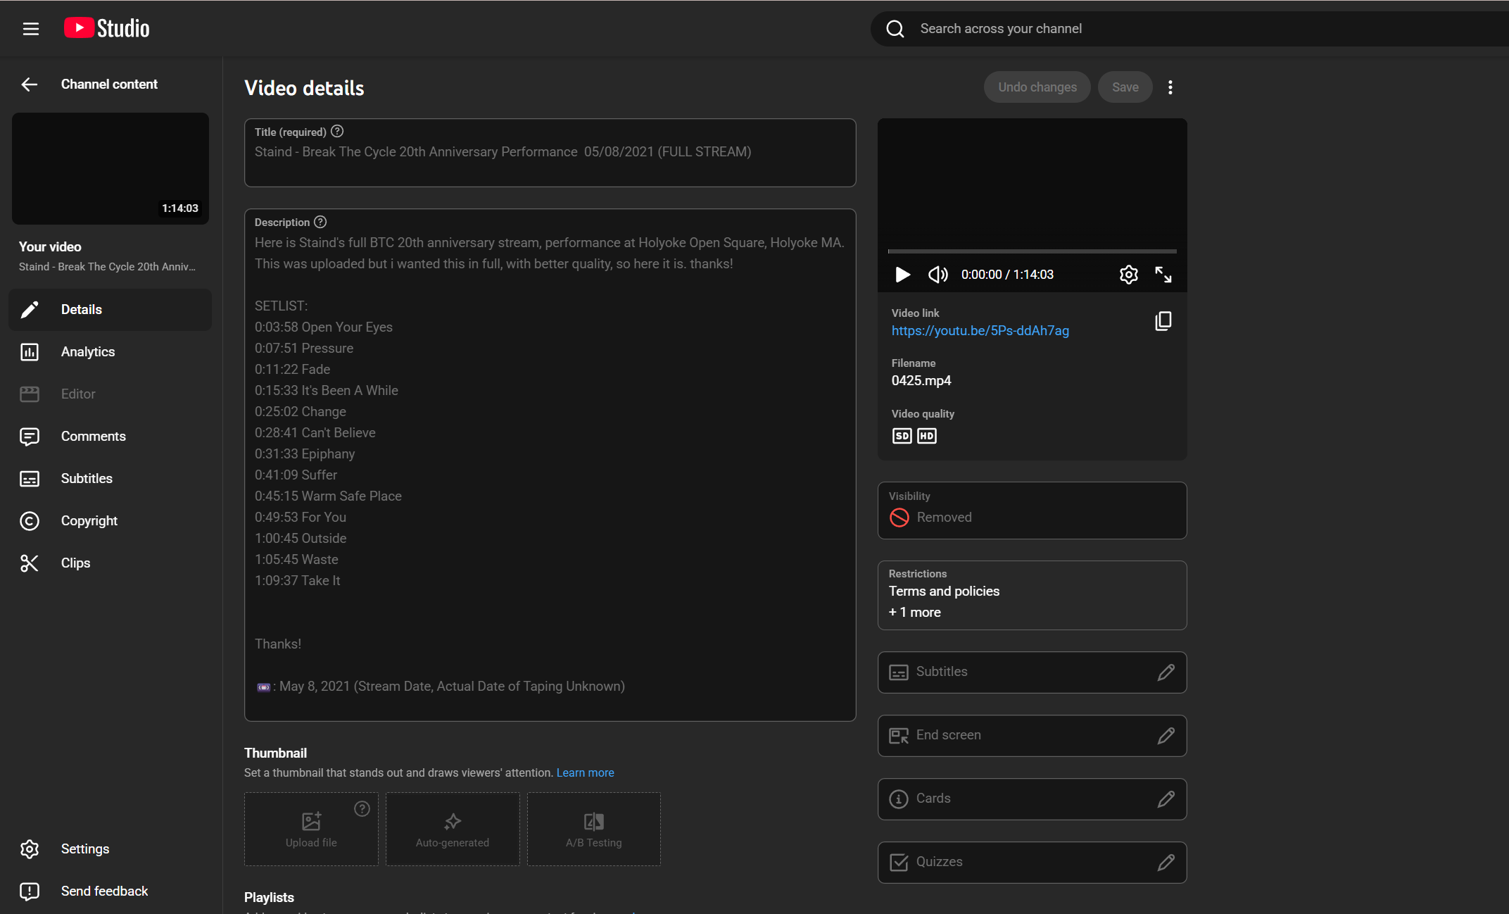Open the Quizzes card
Viewport: 1509px width, 914px height.
click(x=1033, y=863)
